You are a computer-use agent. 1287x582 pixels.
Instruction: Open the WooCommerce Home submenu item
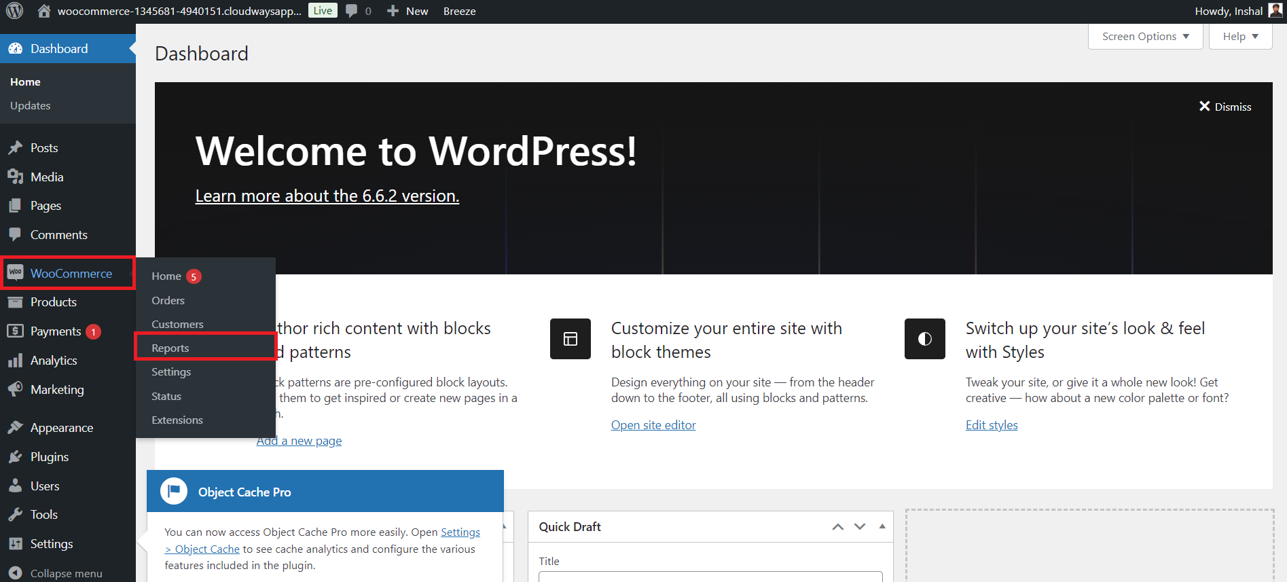(166, 276)
